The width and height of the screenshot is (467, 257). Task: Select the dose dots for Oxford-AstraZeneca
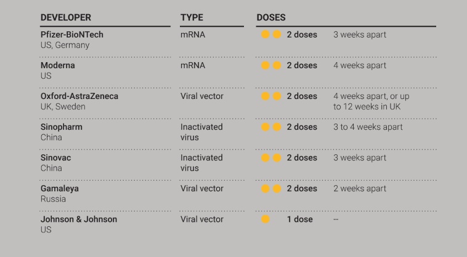tap(271, 97)
